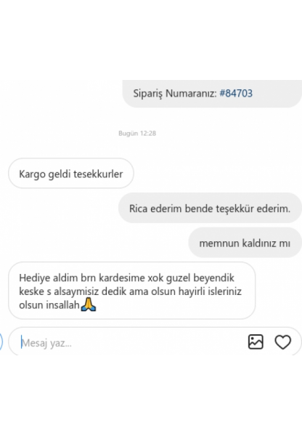Click 'hayirli isleriniz' in the long message

pos(210,291)
